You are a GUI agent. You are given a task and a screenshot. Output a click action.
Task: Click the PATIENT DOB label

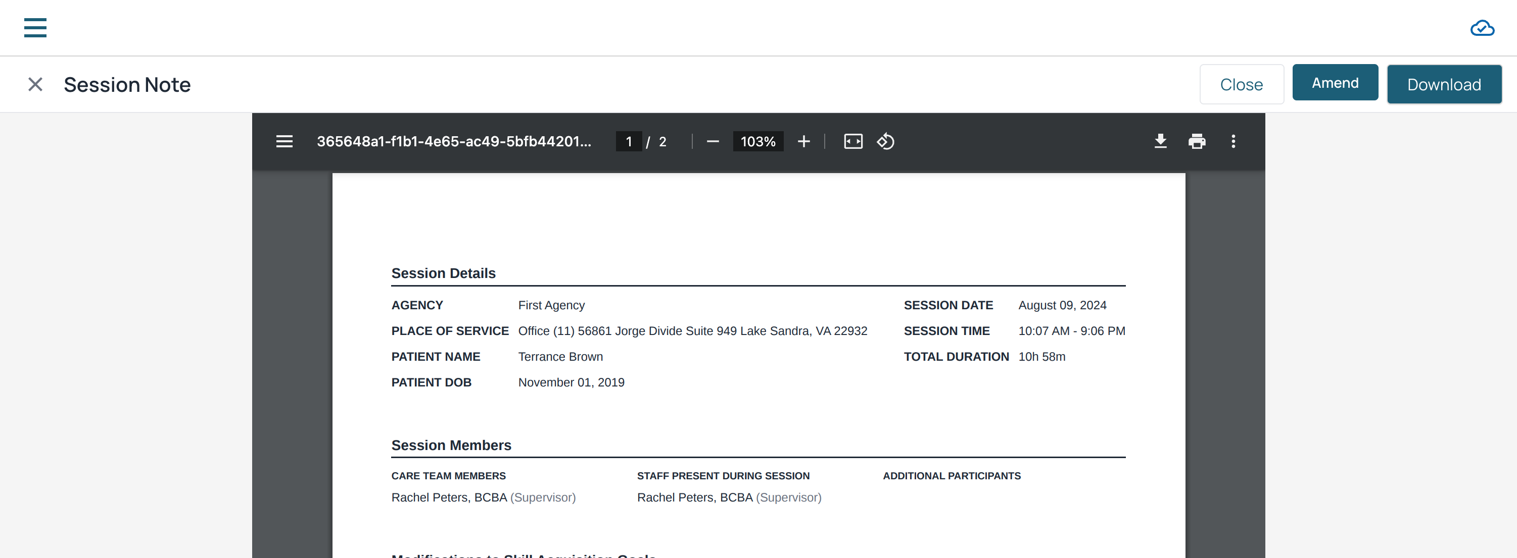pos(431,383)
